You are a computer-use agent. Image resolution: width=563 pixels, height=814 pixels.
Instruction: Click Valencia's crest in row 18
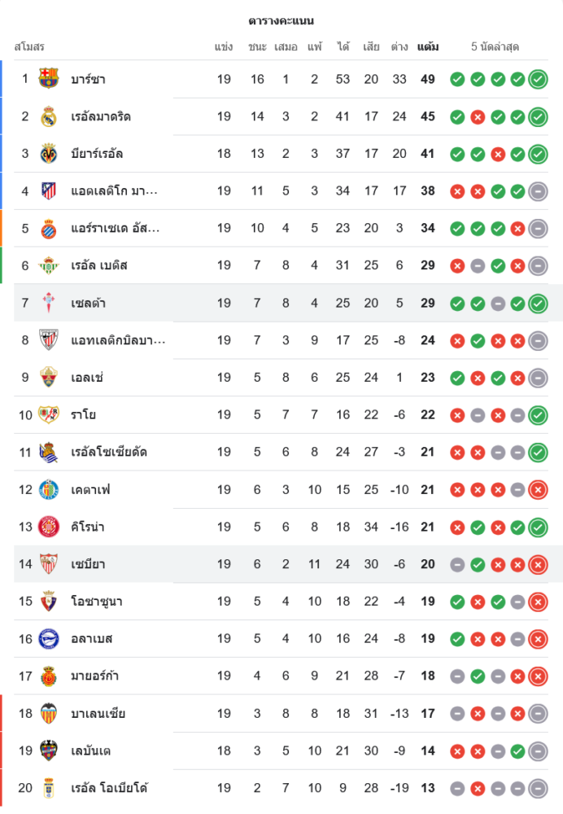pos(49,714)
